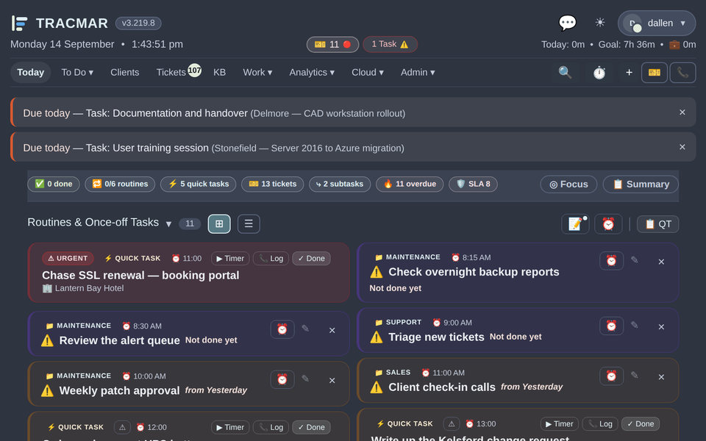Open the 1 Task warning badge

click(x=390, y=44)
